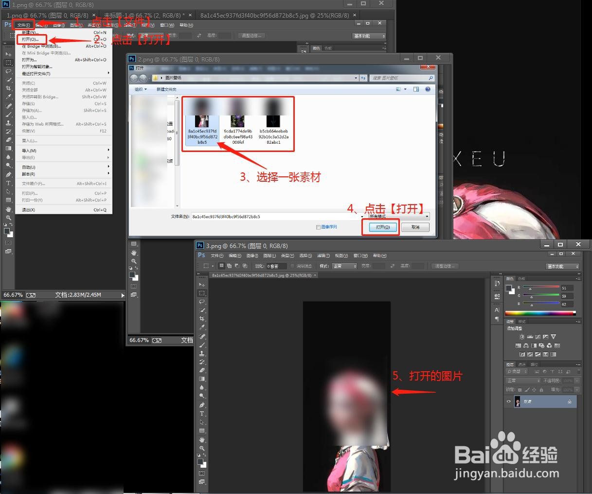Choose Intersect with selection mode in 3.png
The height and width of the screenshot is (494, 592).
[x=245, y=266]
